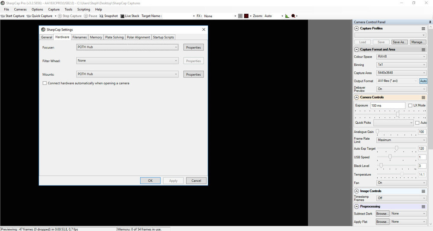
Task: Click OK in SharpCap Settings
Action: [150, 181]
